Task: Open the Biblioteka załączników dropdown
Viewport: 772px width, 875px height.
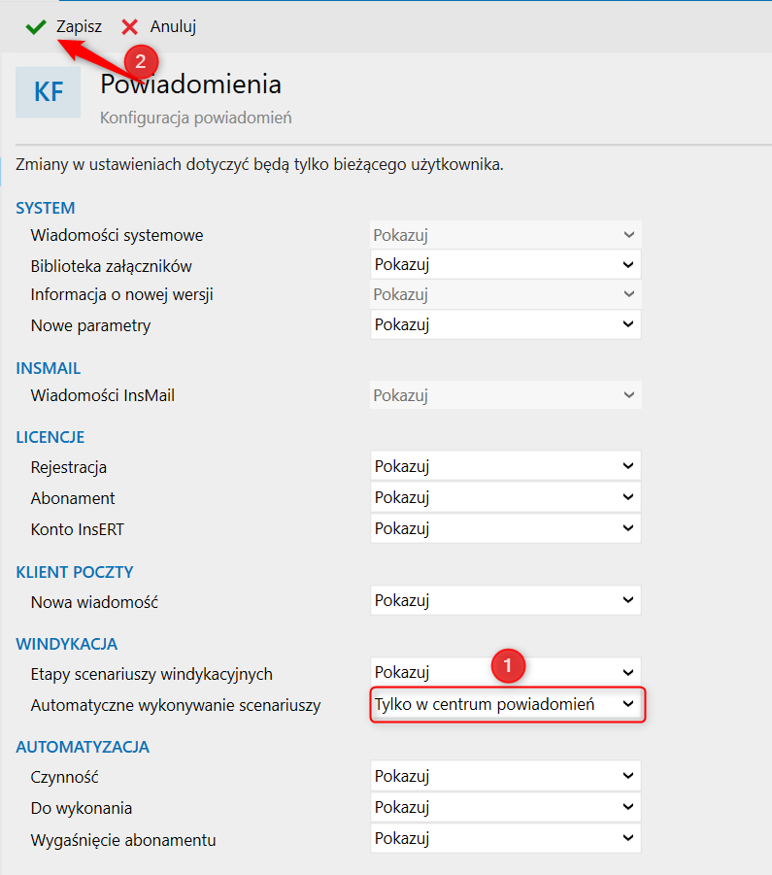Action: [x=505, y=264]
